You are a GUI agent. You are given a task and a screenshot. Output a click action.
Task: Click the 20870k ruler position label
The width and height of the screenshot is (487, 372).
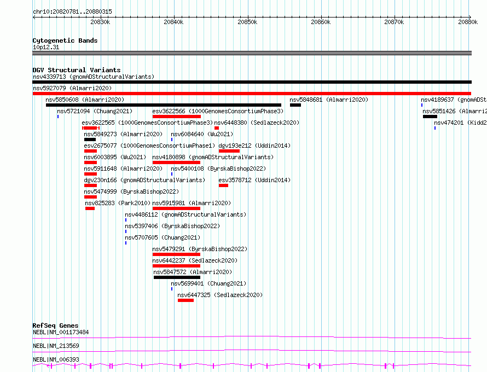(394, 22)
